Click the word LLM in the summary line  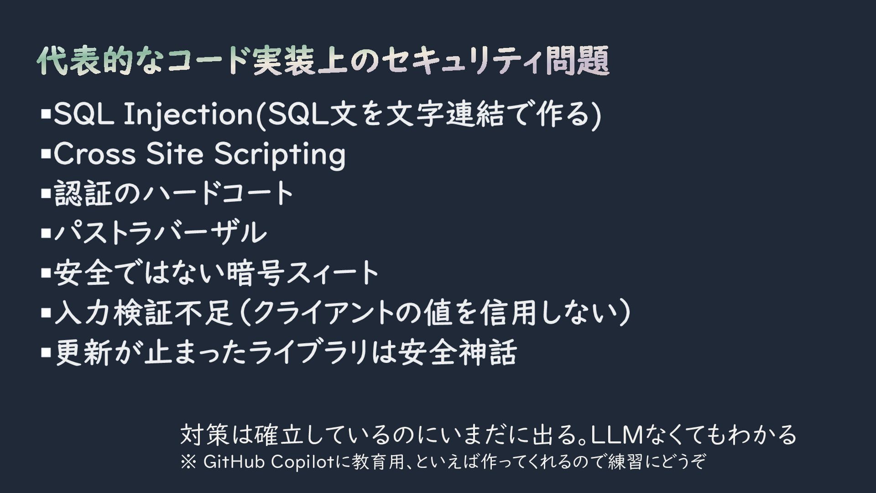point(617,435)
